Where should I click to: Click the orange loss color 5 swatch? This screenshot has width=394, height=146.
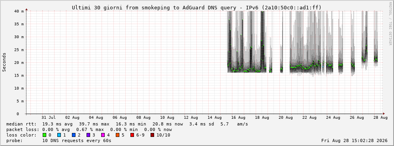tap(117, 135)
